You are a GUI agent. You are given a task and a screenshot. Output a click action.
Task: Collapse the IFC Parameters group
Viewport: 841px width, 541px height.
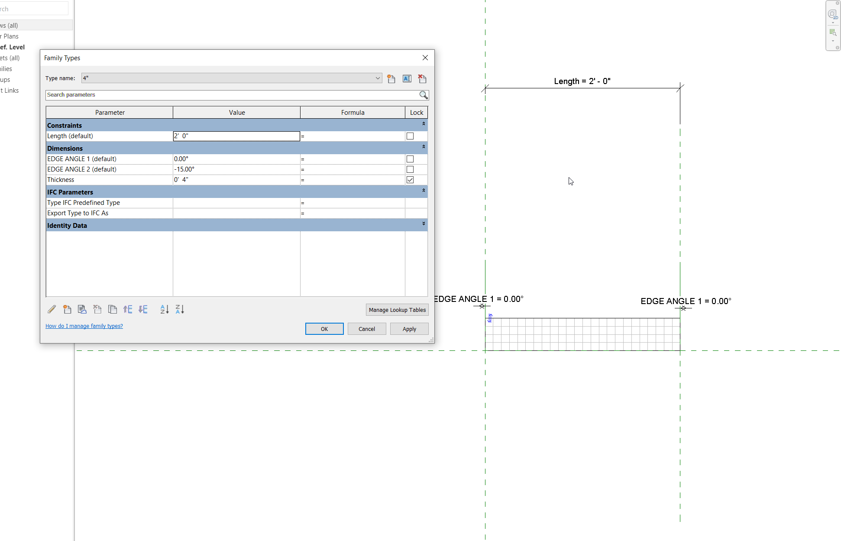tap(424, 191)
